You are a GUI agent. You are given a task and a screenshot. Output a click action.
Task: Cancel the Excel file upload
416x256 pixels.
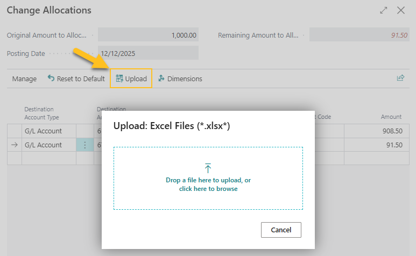point(281,230)
